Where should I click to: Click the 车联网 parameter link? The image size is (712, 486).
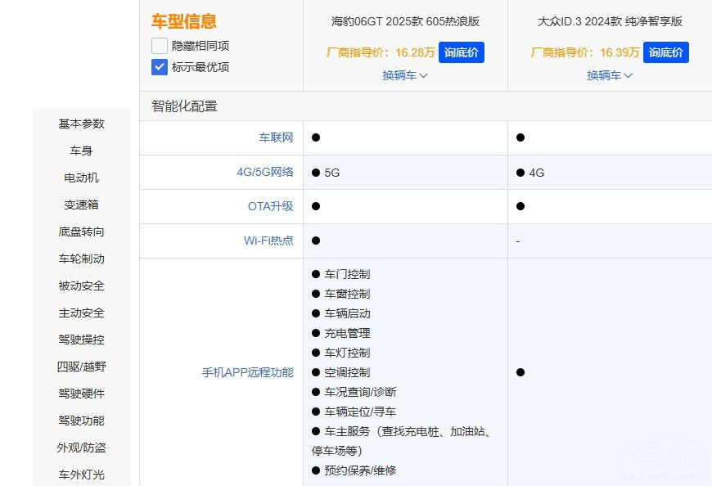pyautogui.click(x=276, y=137)
